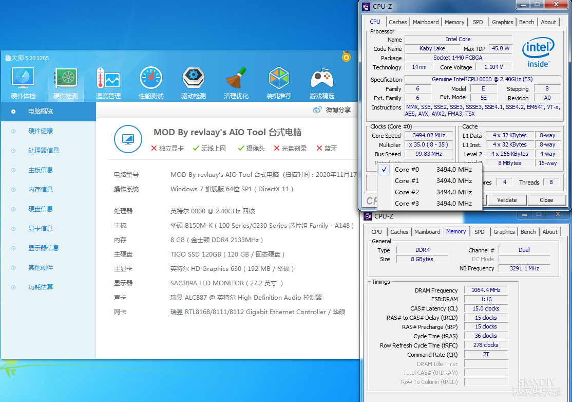Click Core Speed field 3494.02 MHz
The image size is (572, 402).
(x=429, y=136)
